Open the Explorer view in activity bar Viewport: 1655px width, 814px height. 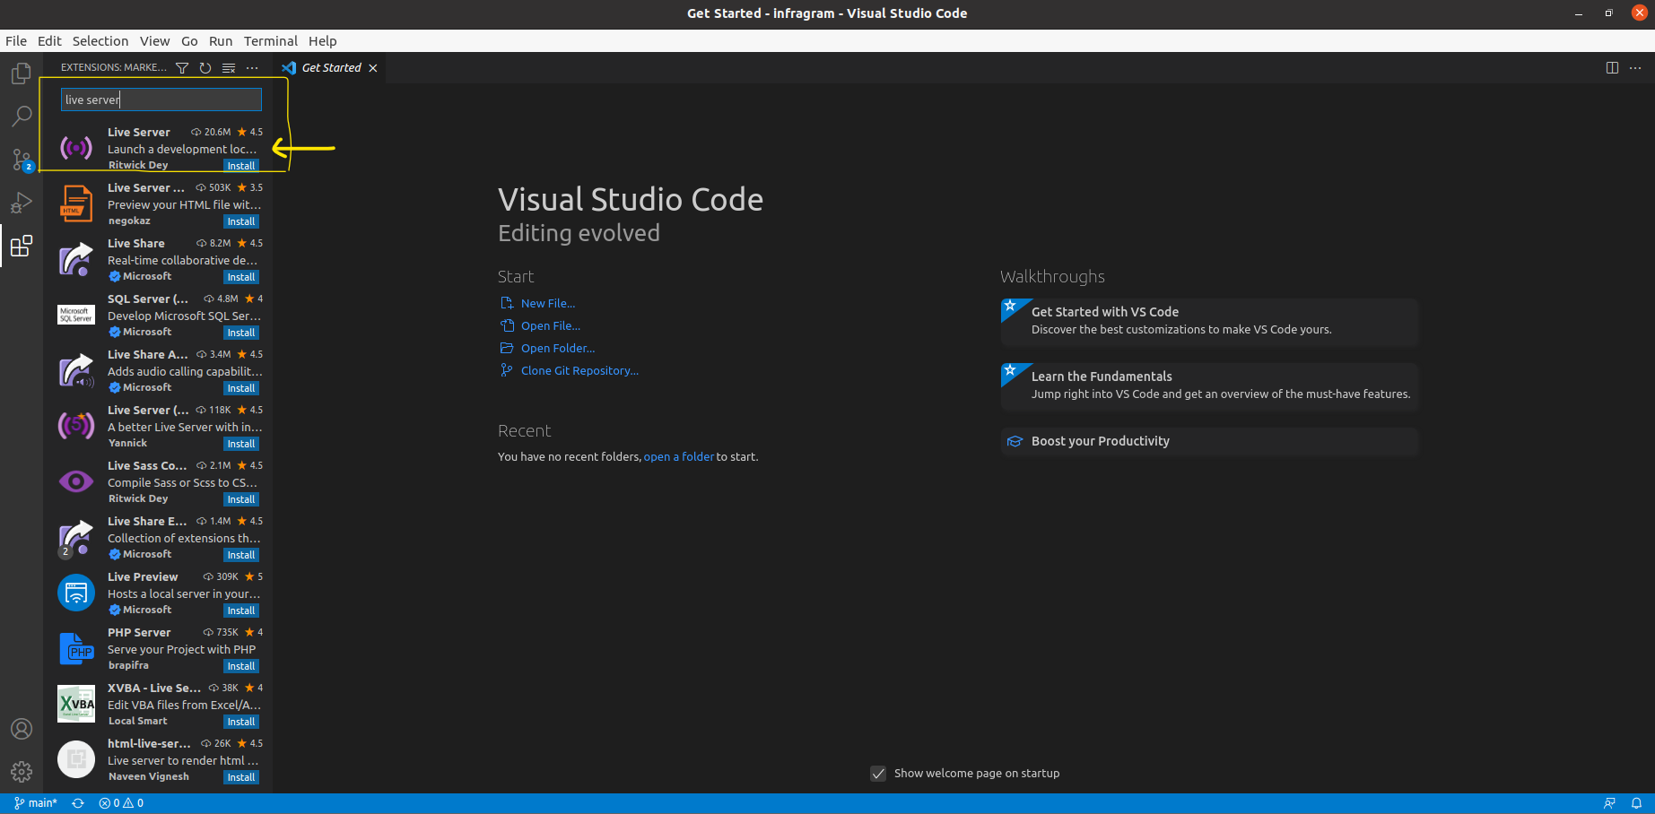pos(22,74)
